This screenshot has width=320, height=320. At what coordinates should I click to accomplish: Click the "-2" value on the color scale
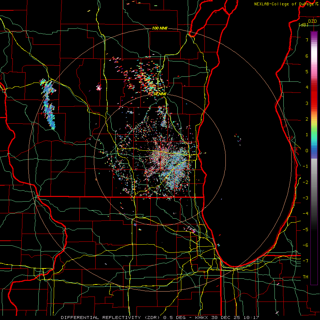[305, 182]
